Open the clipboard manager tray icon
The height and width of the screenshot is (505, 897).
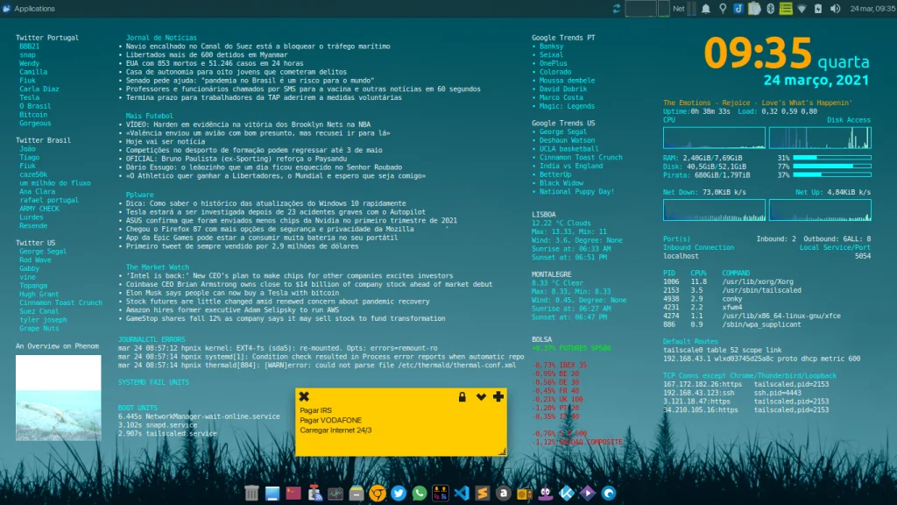point(754,9)
